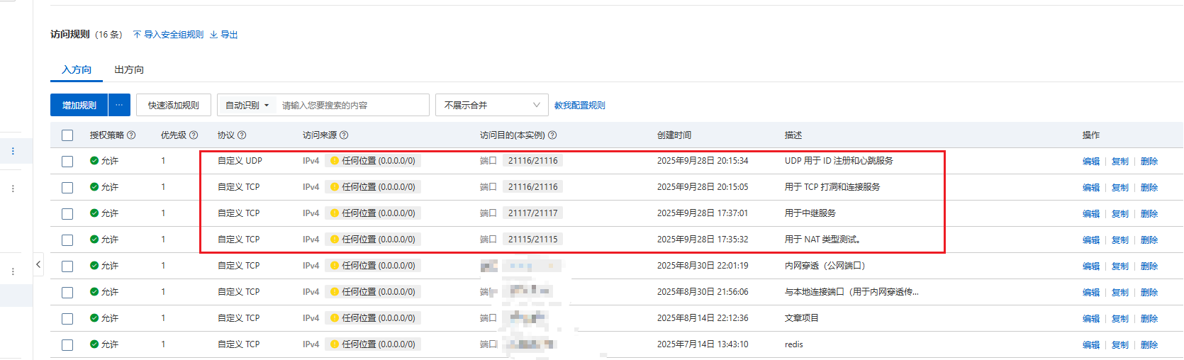Switch to the 出方向 tab

(x=129, y=69)
